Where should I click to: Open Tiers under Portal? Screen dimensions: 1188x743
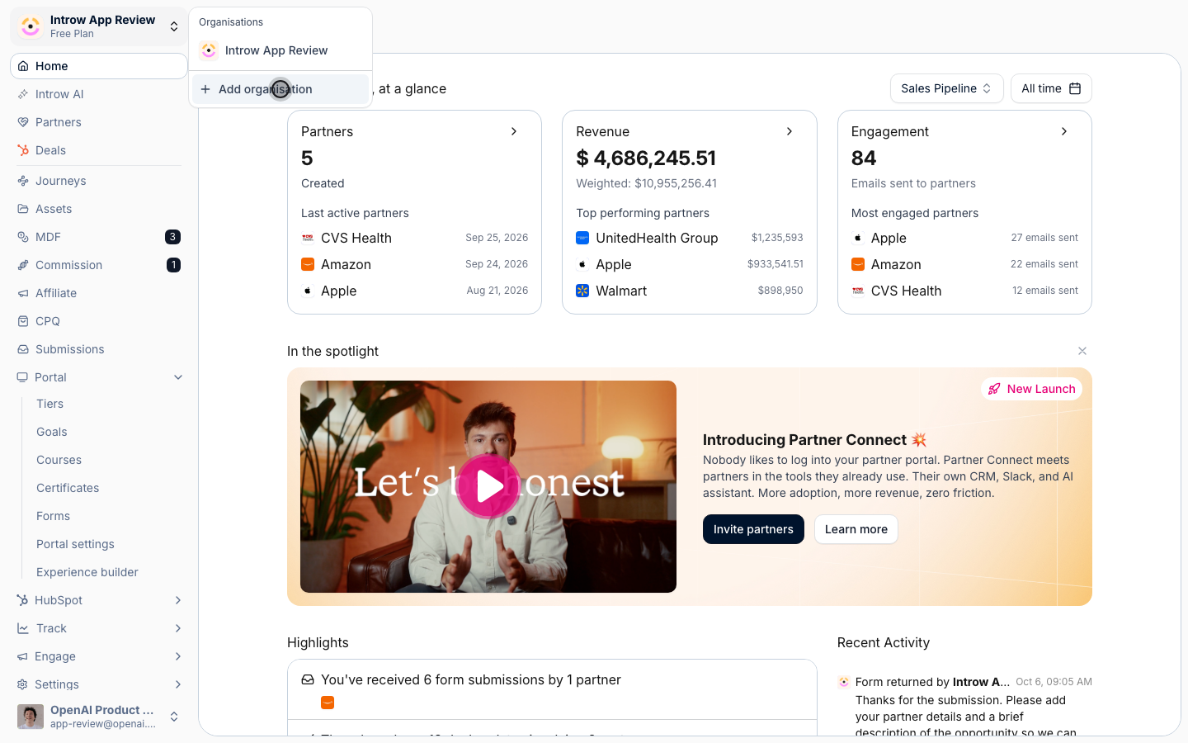(50, 404)
